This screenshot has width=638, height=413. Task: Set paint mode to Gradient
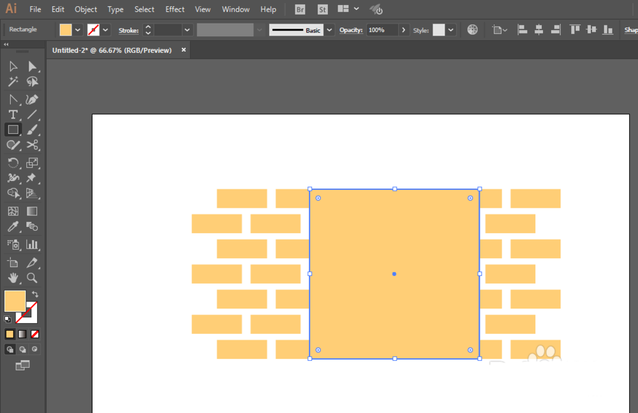pos(22,334)
